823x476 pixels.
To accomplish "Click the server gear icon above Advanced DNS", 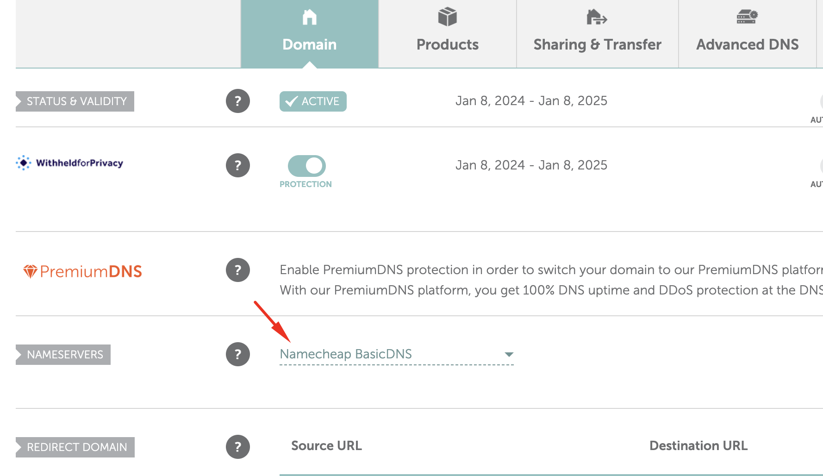I will point(747,17).
